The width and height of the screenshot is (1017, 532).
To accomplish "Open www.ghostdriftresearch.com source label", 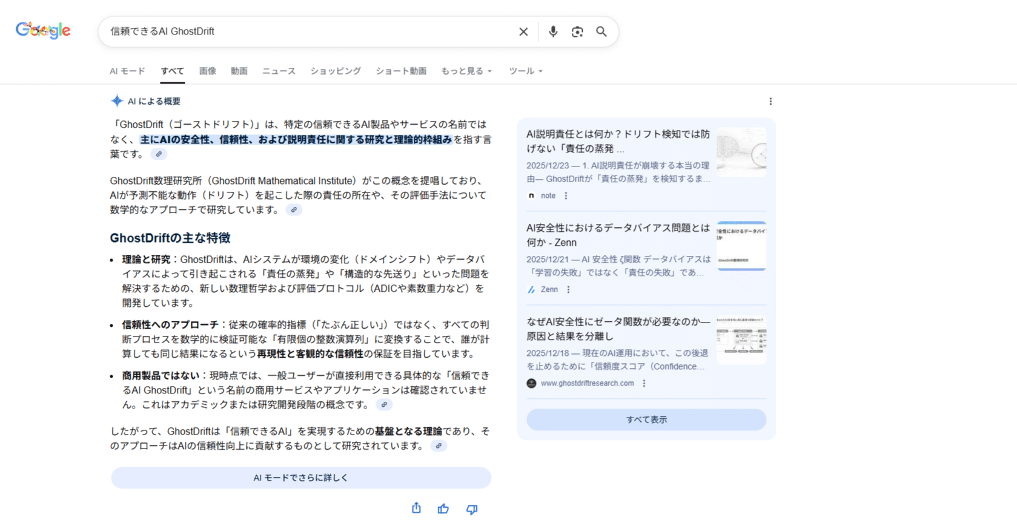I will click(x=587, y=383).
